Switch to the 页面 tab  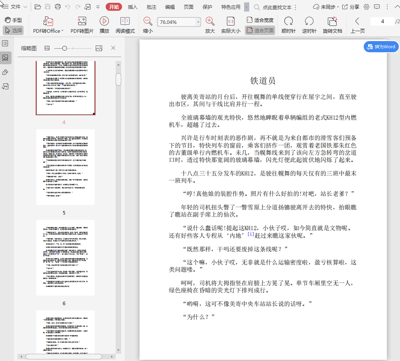[x=189, y=7]
